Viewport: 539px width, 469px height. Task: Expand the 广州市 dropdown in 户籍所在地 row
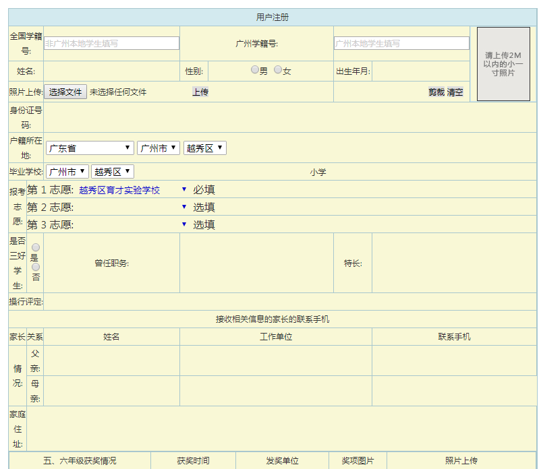pos(159,148)
